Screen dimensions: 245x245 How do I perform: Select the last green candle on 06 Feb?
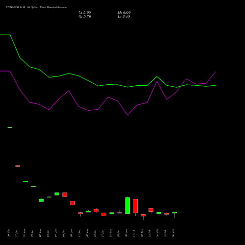pyautogui.click(x=174, y=213)
